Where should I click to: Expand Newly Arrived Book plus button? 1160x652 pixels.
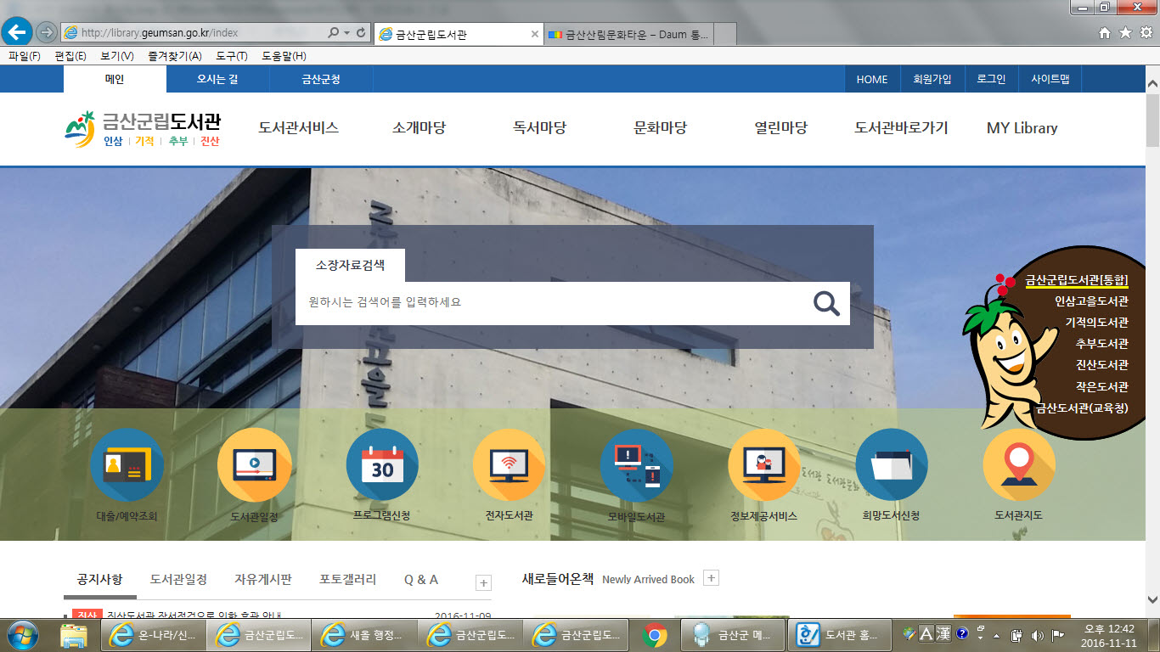coord(712,578)
